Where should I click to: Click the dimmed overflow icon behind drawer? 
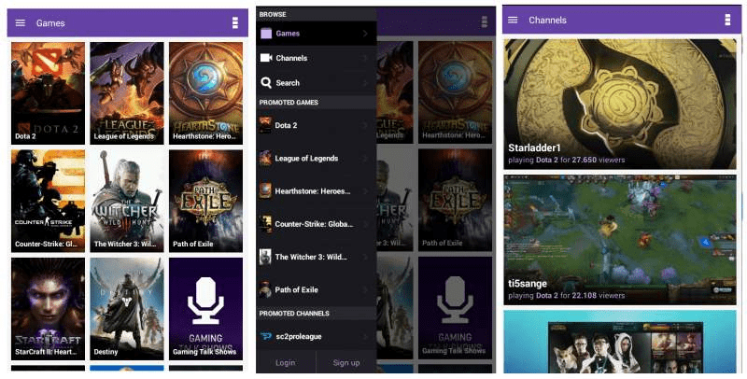point(484,21)
